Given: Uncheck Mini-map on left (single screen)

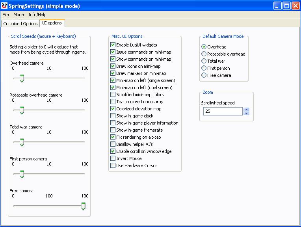Looking at the screenshot, I should tap(113, 80).
